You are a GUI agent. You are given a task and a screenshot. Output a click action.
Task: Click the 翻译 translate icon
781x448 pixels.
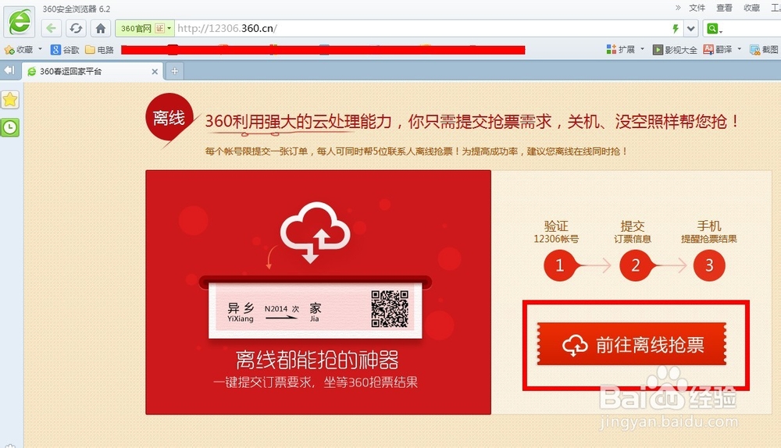(708, 49)
